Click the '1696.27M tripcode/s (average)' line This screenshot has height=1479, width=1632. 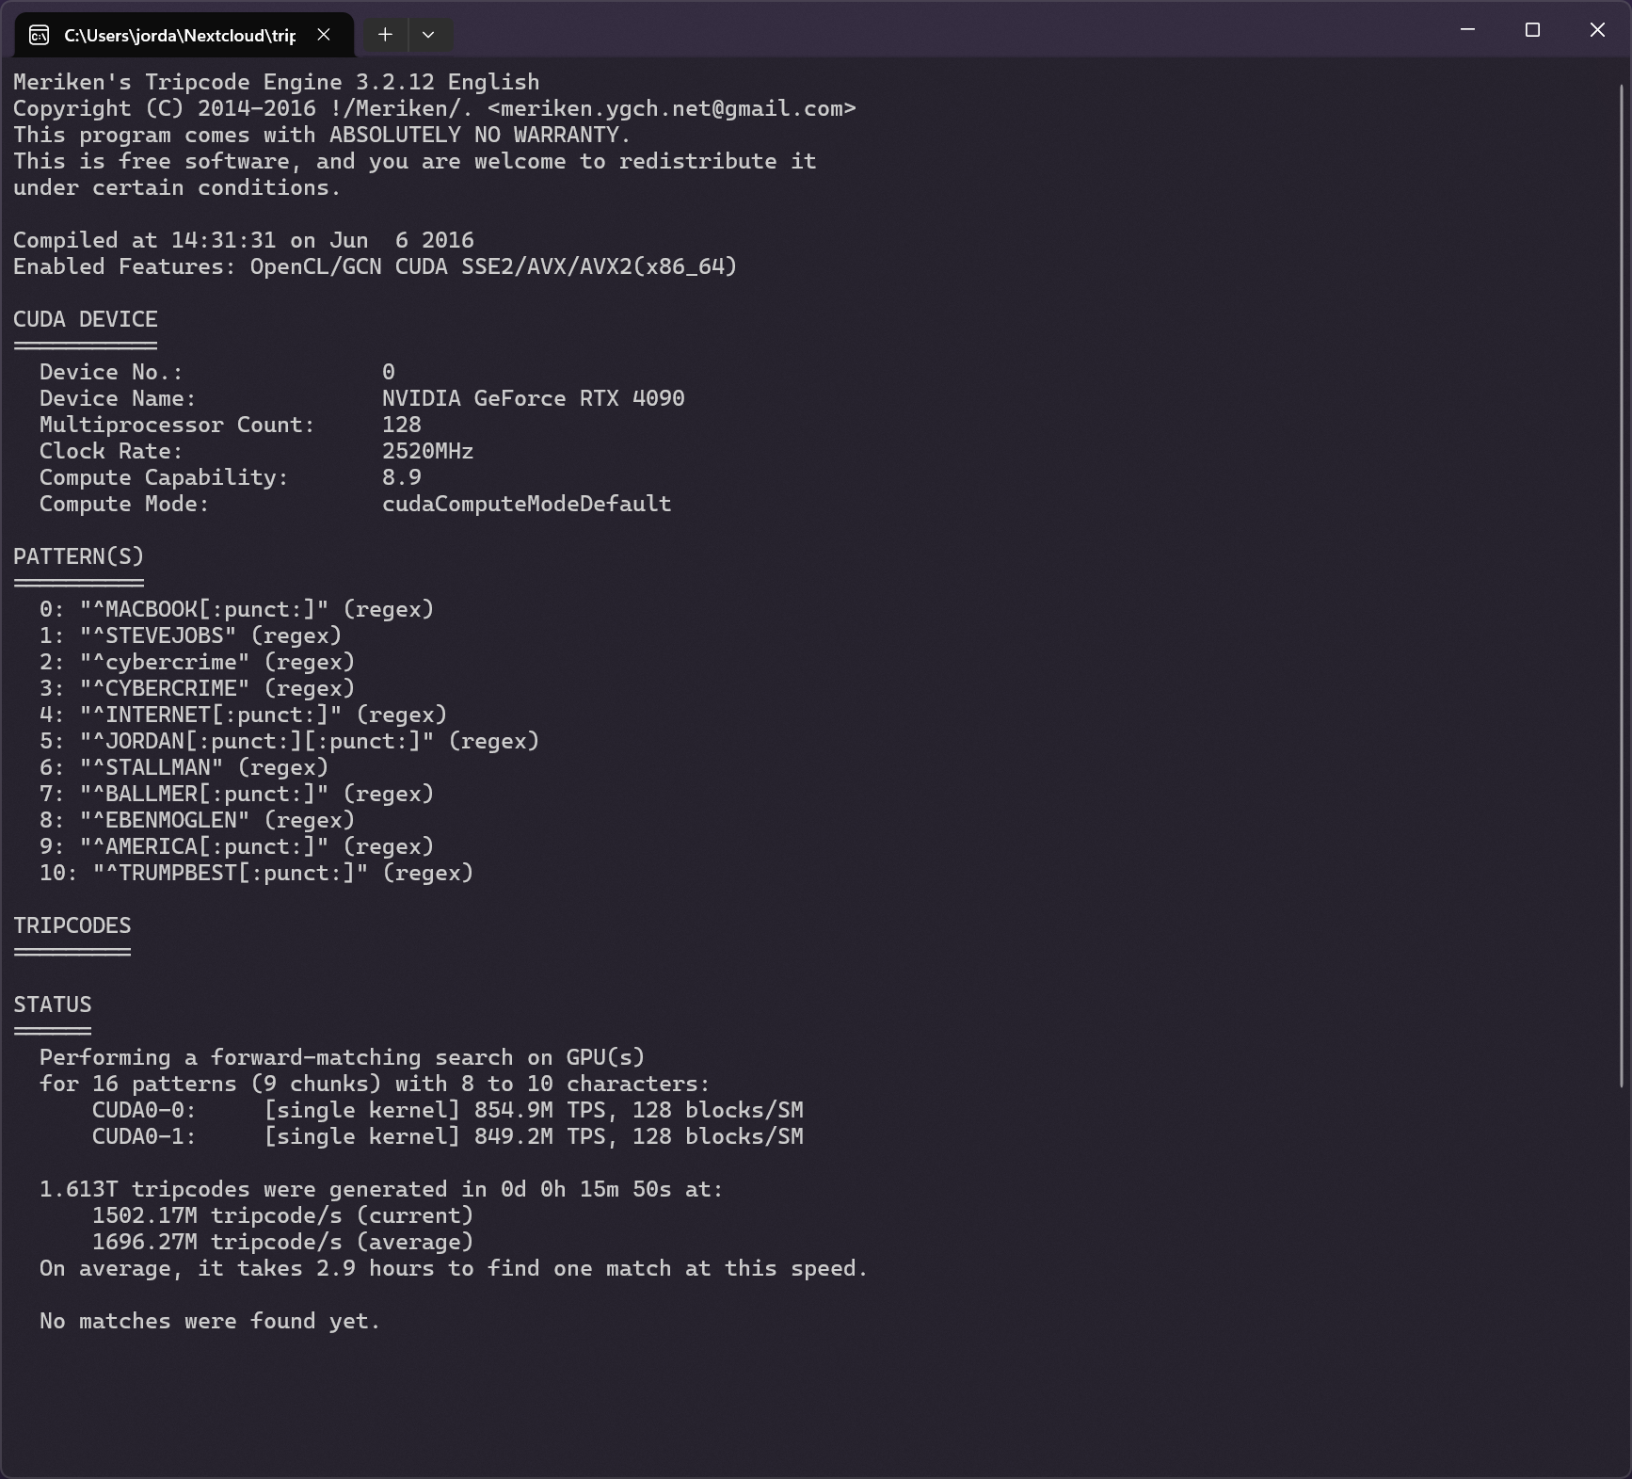(x=283, y=1243)
